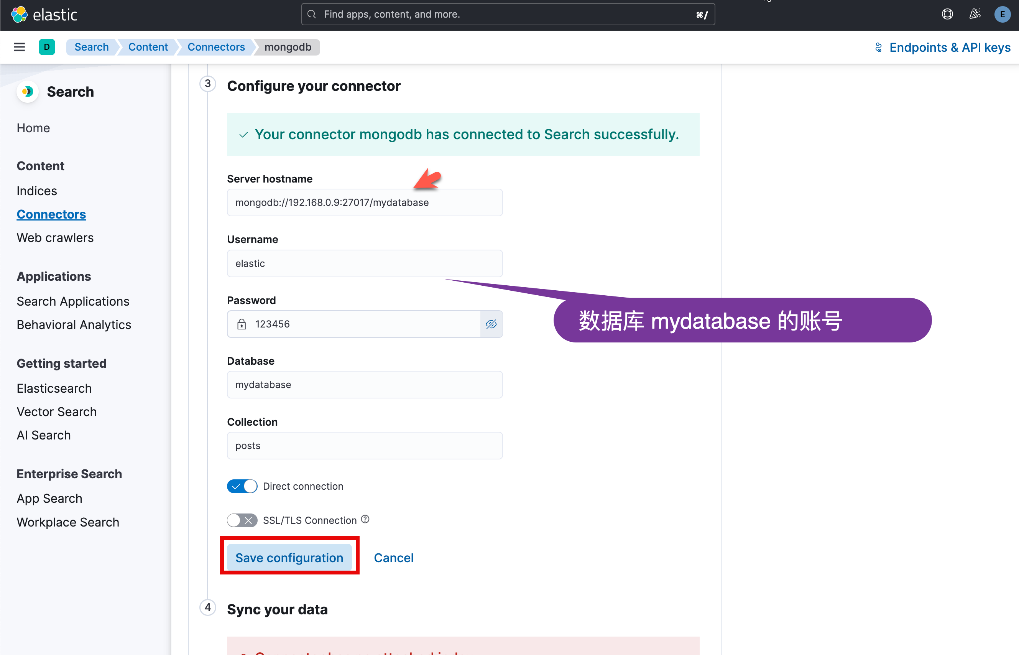Click the green D deployment avatar
The image size is (1019, 655).
pos(47,47)
